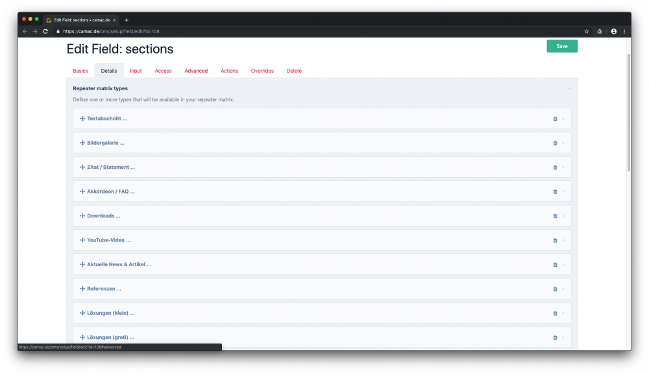Switch to the Advanced tab
Screen dimensions: 649x374
pyautogui.click(x=196, y=71)
